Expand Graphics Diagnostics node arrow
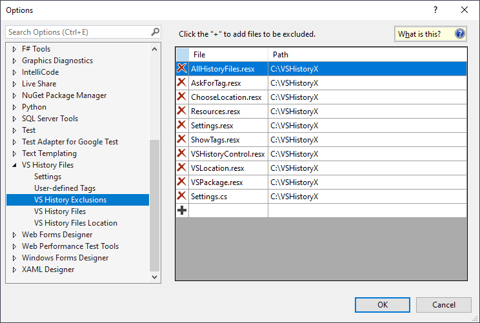The image size is (480, 323). tap(14, 61)
